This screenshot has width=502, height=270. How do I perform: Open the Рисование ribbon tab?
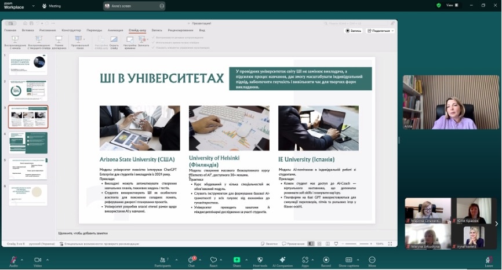coord(48,30)
